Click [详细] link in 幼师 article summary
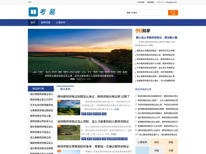206x154 pixels. tap(114, 134)
